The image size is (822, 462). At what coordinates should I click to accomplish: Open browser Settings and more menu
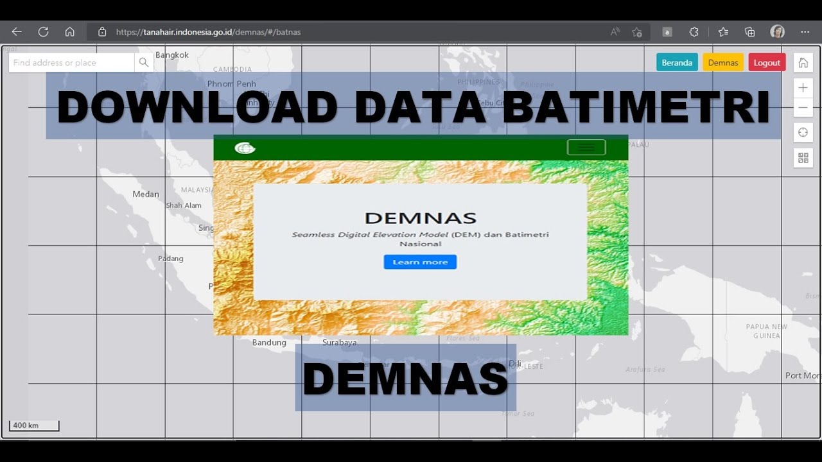tap(805, 31)
